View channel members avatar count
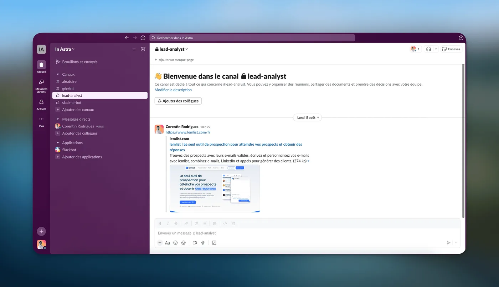Image resolution: width=499 pixels, height=287 pixels. click(415, 49)
